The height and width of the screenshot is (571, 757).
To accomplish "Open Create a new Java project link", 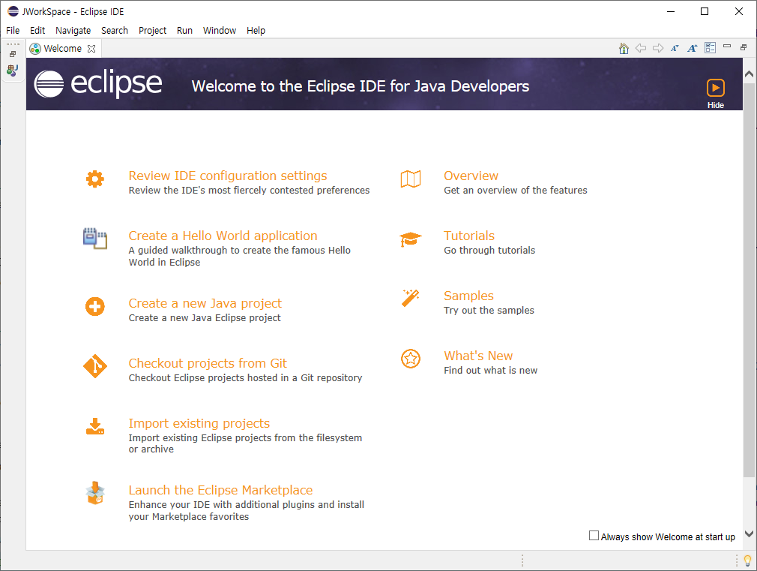I will (205, 303).
